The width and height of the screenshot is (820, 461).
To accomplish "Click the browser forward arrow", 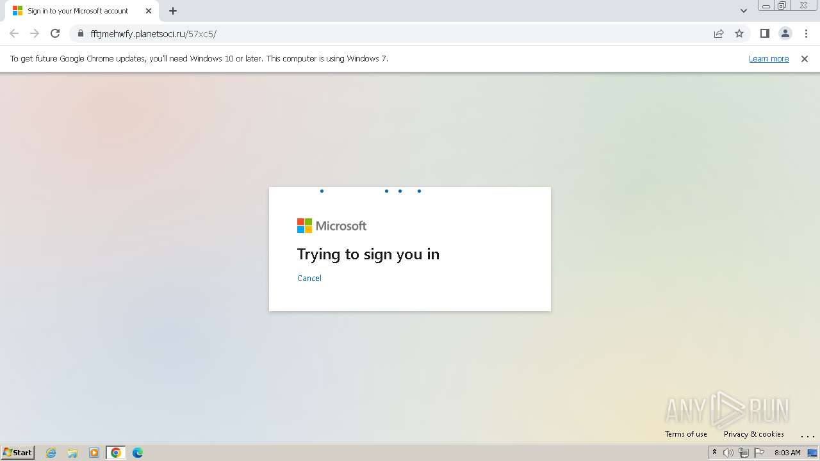I will [35, 33].
